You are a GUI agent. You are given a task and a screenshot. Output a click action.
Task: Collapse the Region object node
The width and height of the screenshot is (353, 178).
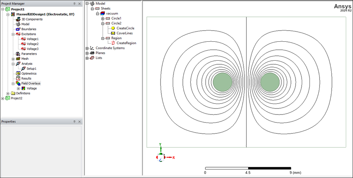[x=102, y=38]
